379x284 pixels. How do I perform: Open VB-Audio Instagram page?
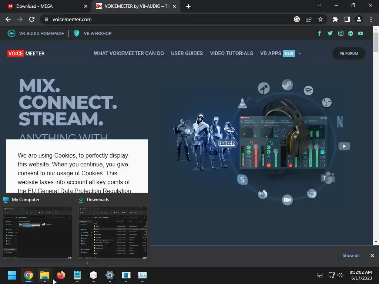coord(341,33)
